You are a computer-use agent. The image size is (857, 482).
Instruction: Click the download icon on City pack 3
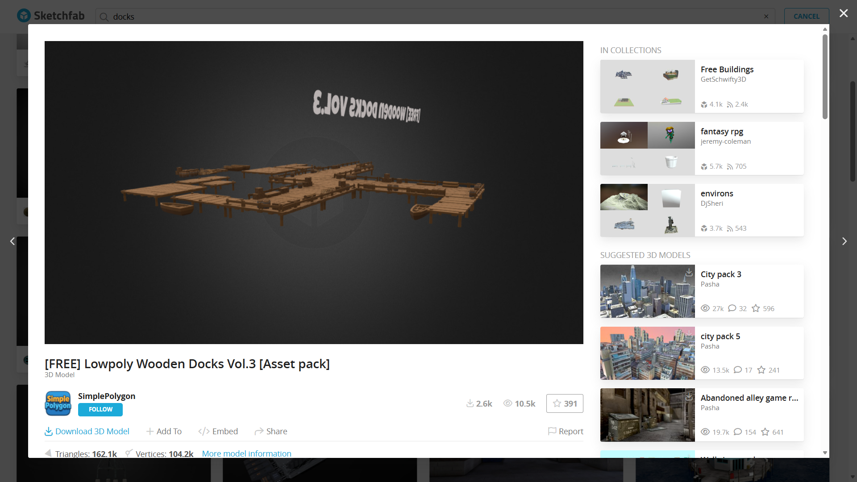click(689, 272)
